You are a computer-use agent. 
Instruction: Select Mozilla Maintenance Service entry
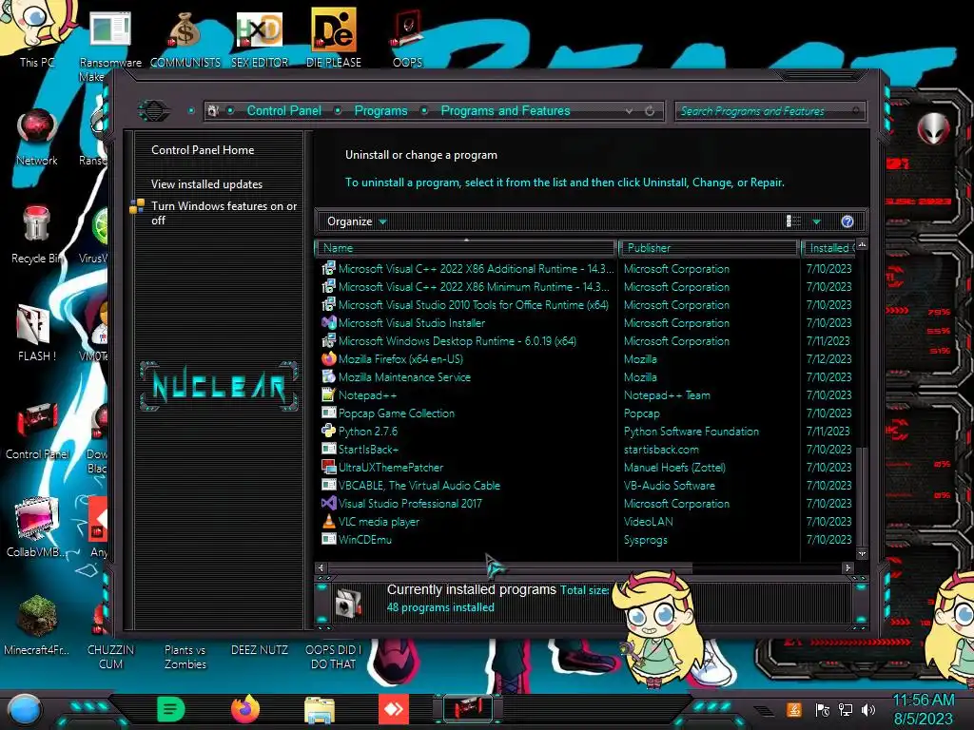tap(587, 376)
